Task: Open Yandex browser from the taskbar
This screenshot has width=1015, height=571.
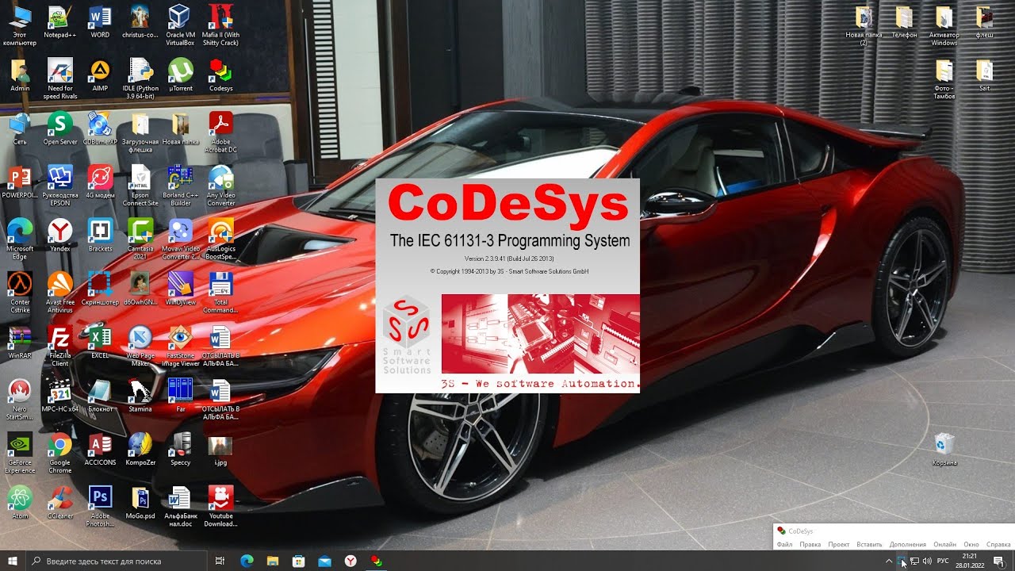Action: pos(350,561)
